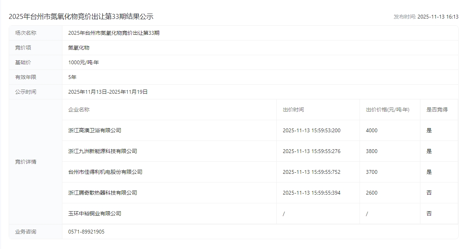This screenshot has height=249, width=465.
Task: Select the base price 1000元/吨·年
Action: (84, 62)
